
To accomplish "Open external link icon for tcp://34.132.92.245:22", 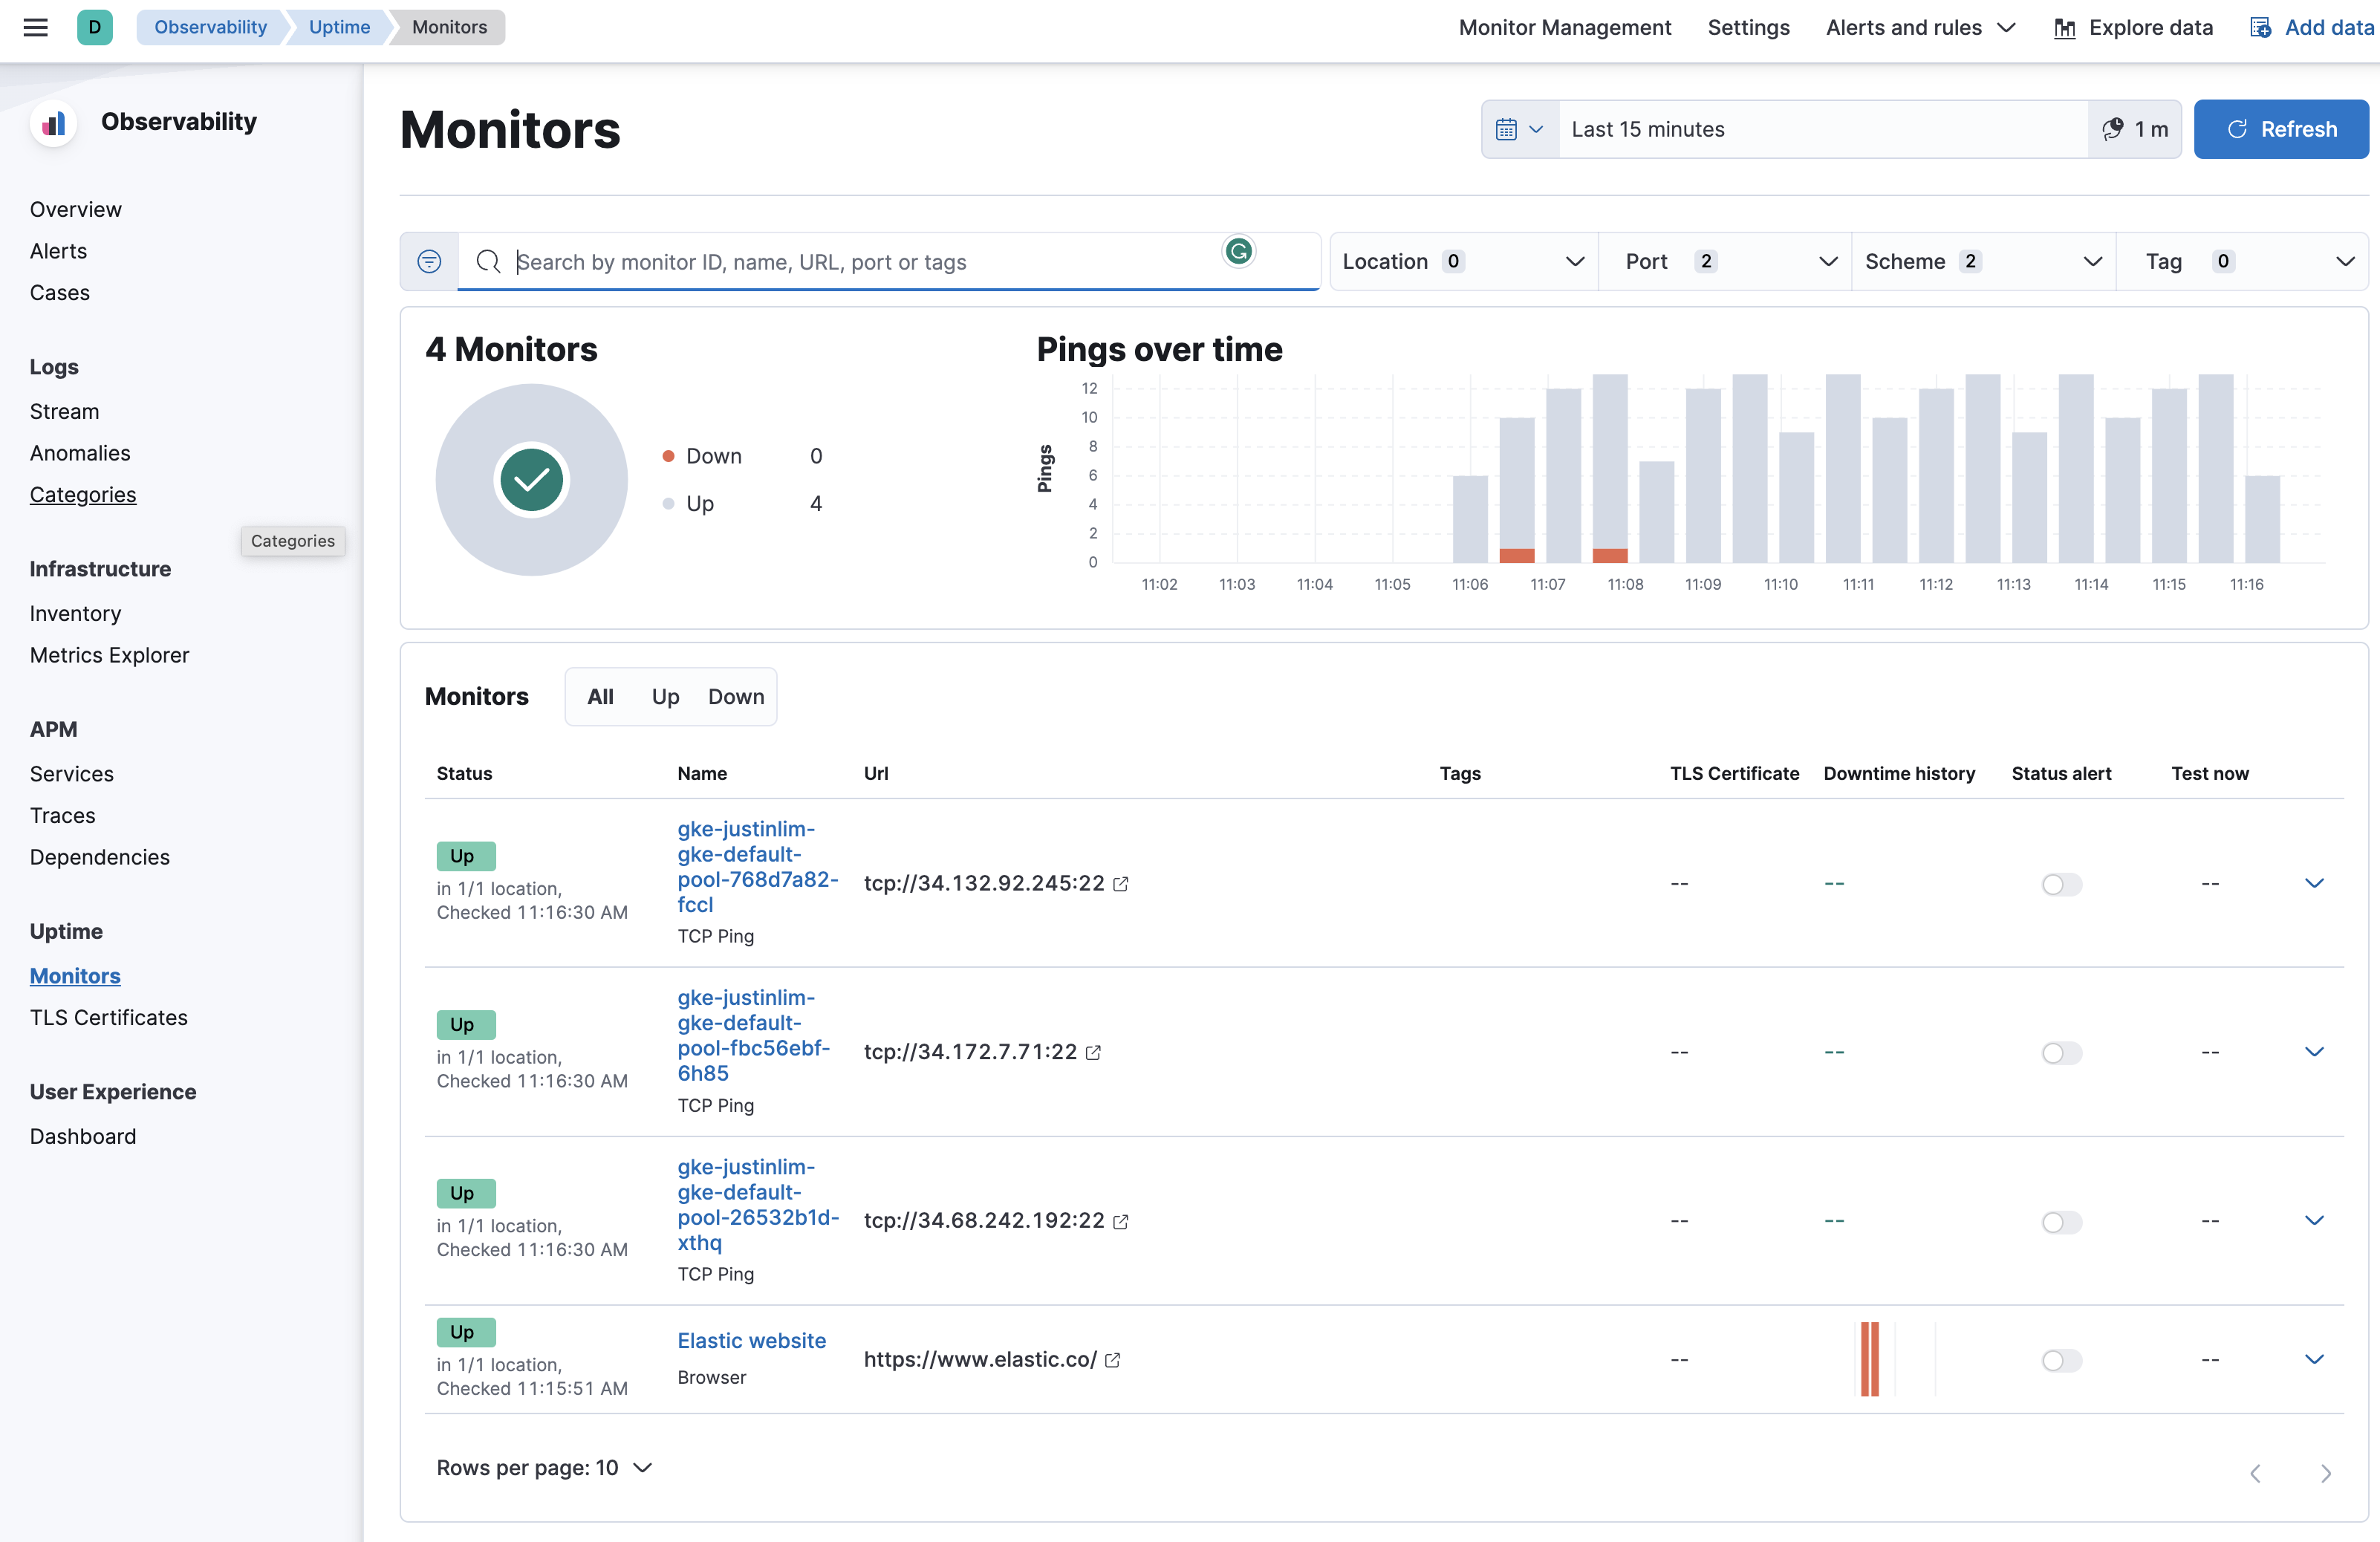I will tap(1121, 884).
